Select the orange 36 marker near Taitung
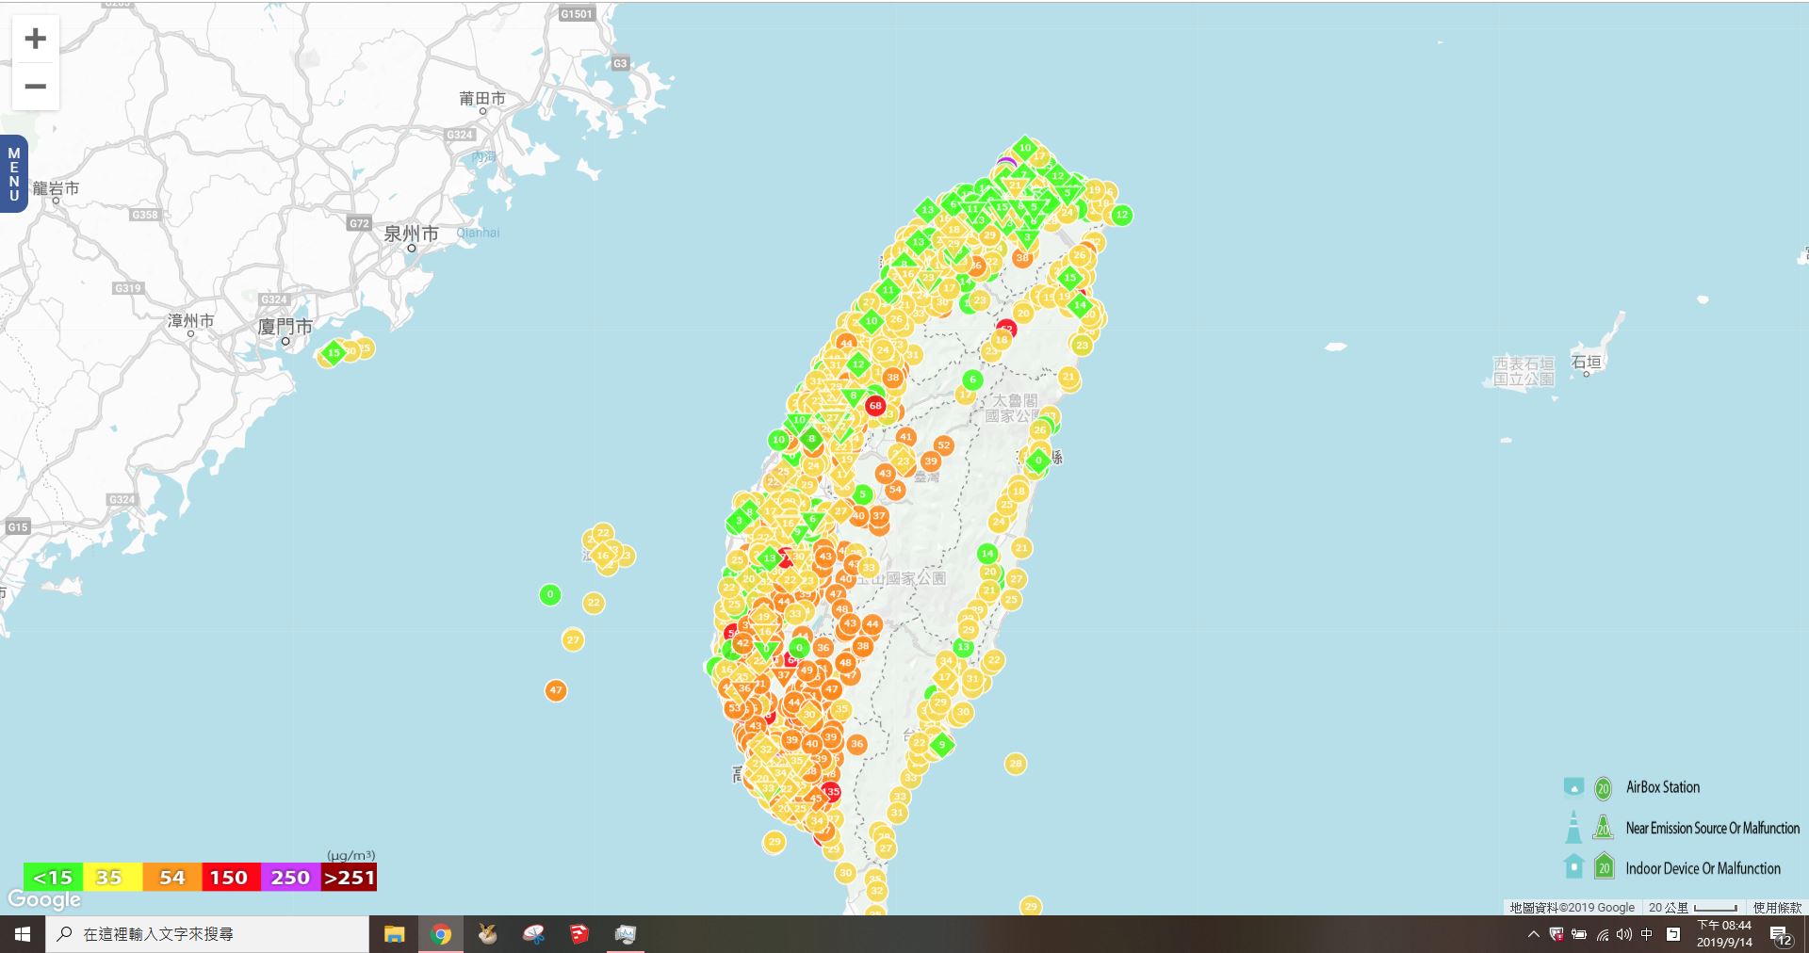This screenshot has height=953, width=1809. point(856,744)
